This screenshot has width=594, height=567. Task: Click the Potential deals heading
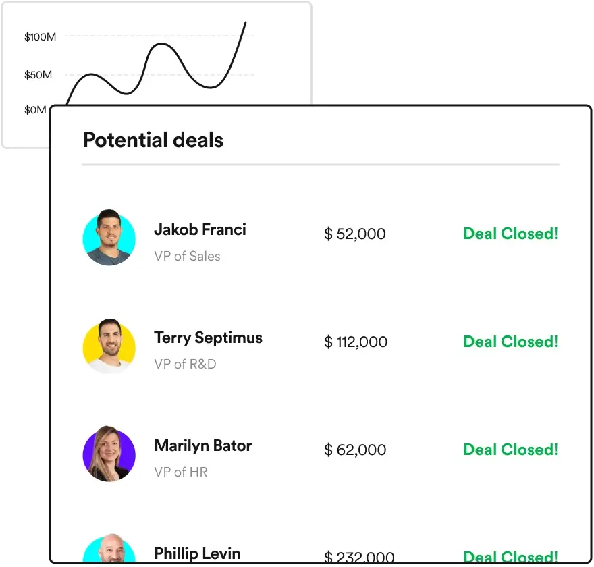(153, 140)
